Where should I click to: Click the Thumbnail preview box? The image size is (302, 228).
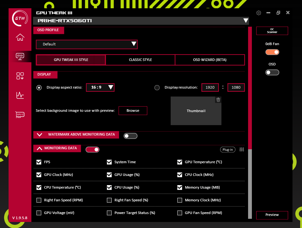(x=196, y=111)
